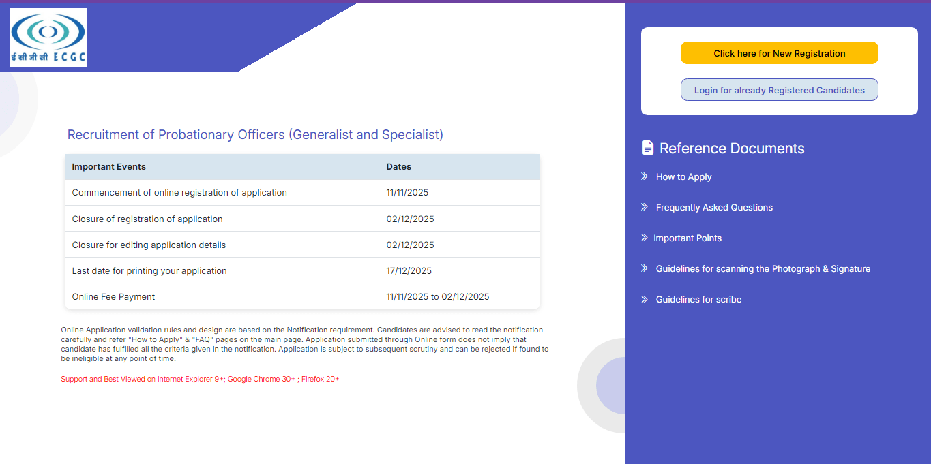Click the chevron icon beside How to Apply
Viewport: 931px width, 464px height.
(645, 176)
